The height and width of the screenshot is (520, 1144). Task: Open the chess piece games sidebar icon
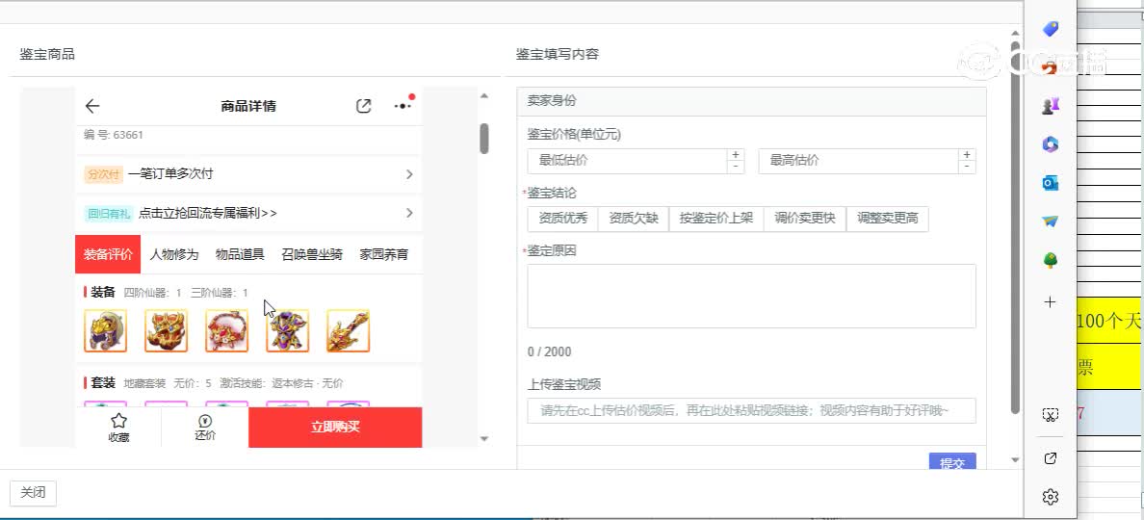click(x=1051, y=107)
